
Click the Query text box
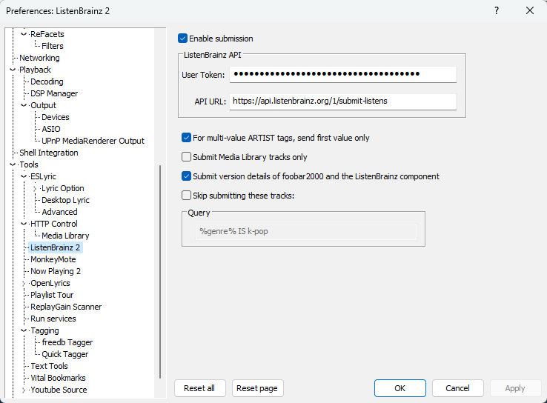[306, 232]
